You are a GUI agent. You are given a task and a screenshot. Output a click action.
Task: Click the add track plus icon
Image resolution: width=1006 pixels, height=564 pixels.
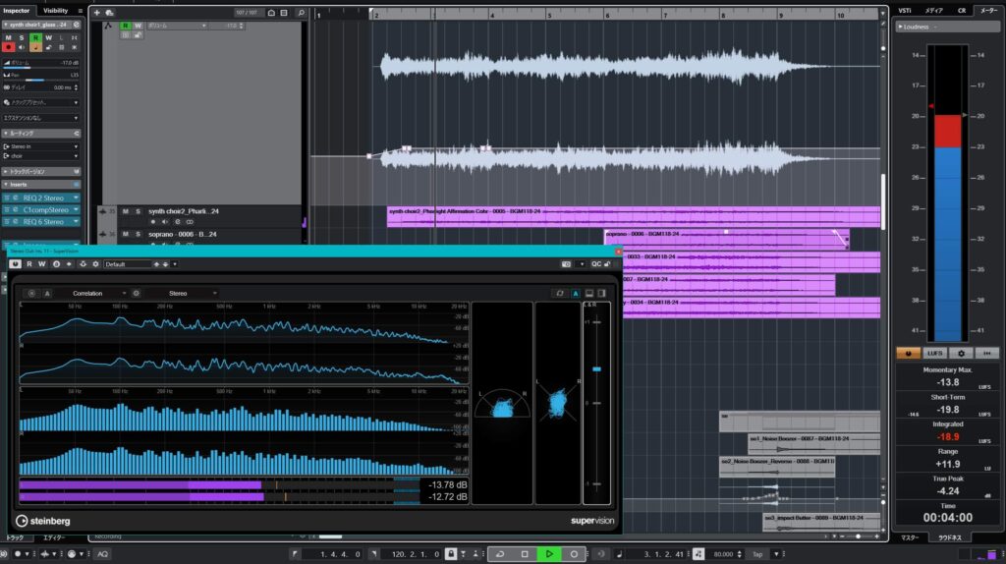pyautogui.click(x=96, y=13)
